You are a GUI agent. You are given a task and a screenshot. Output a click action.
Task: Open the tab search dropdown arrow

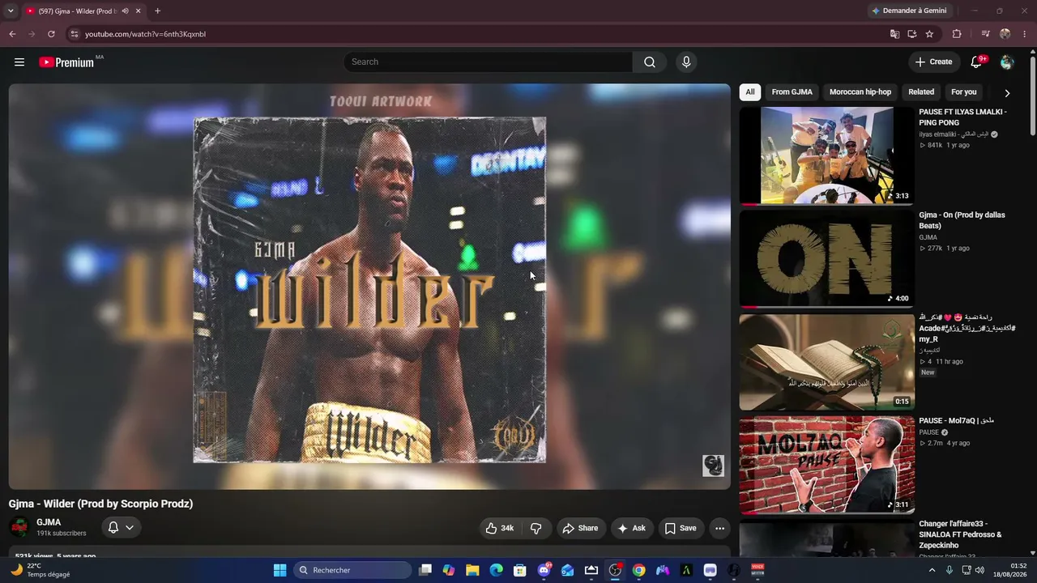(11, 11)
